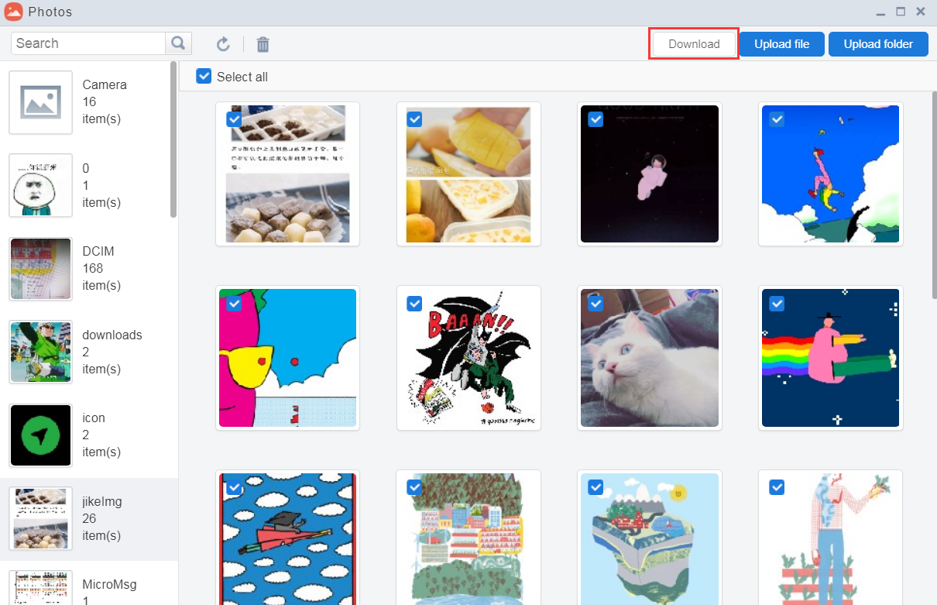Image resolution: width=937 pixels, height=605 pixels.
Task: Toggle the Select all checkbox
Action: [204, 76]
